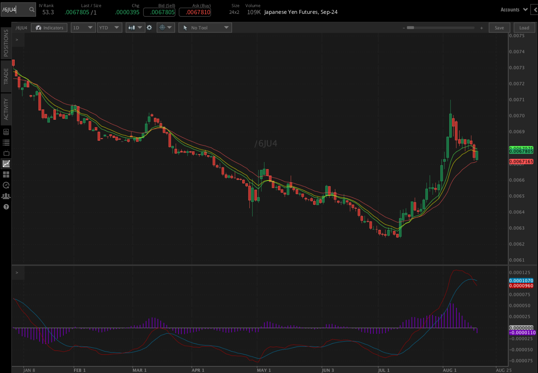
Task: Open the Indicators editor
Action: coord(49,27)
